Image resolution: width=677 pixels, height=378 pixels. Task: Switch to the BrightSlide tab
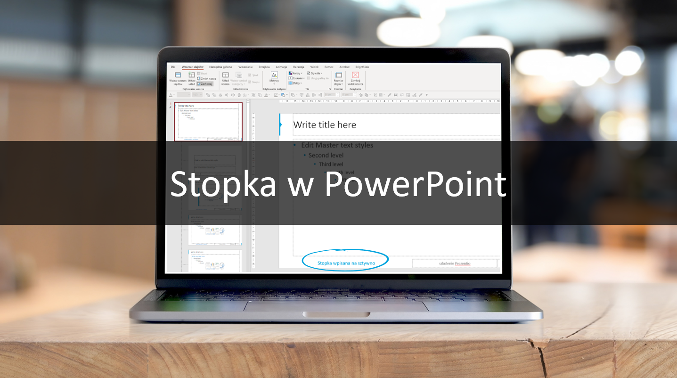pyautogui.click(x=362, y=67)
